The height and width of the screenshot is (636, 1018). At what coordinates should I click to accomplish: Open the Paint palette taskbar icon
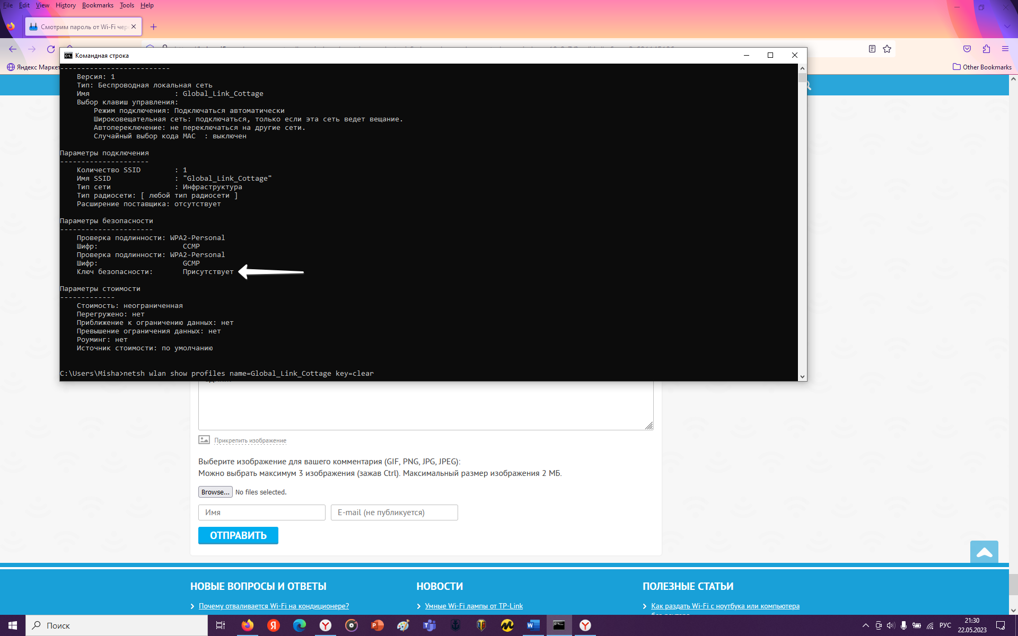(403, 625)
